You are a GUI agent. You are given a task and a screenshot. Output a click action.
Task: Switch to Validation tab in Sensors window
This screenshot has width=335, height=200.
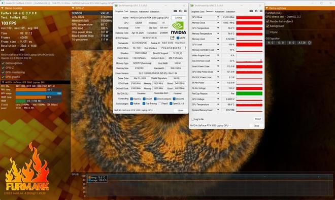click(x=230, y=12)
